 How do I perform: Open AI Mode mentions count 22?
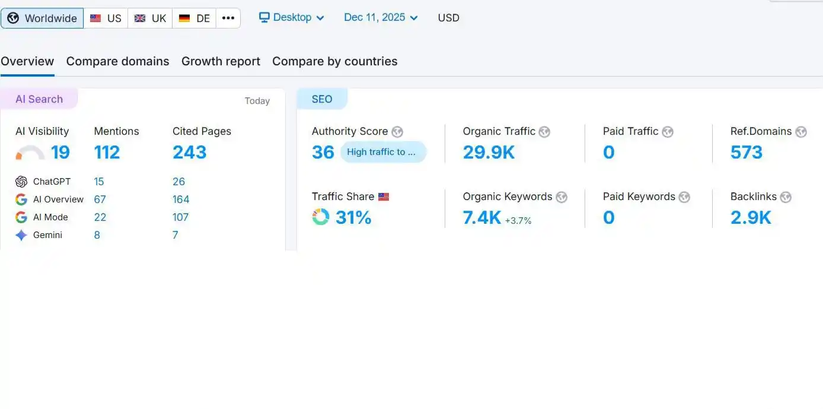100,217
